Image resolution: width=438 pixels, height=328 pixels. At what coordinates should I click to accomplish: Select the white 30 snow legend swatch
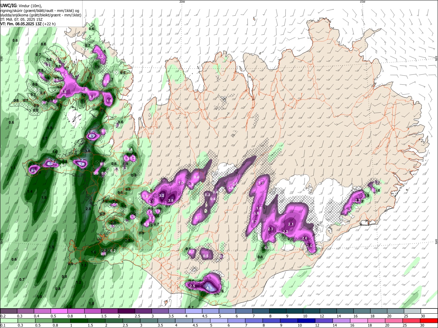(x=429, y=311)
